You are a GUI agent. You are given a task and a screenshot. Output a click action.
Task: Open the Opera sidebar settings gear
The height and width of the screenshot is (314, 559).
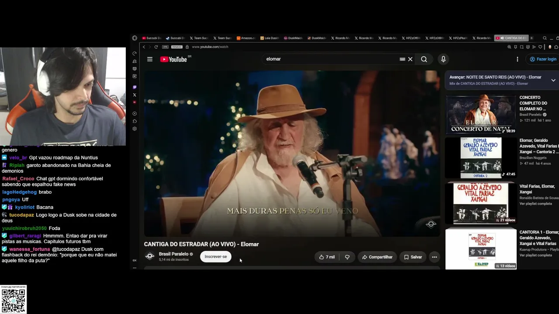point(135,129)
